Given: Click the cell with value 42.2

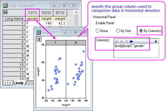Looking at the screenshot, I should pos(60,23).
